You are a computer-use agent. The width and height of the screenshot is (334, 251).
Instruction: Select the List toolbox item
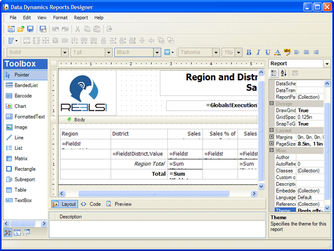(26, 148)
